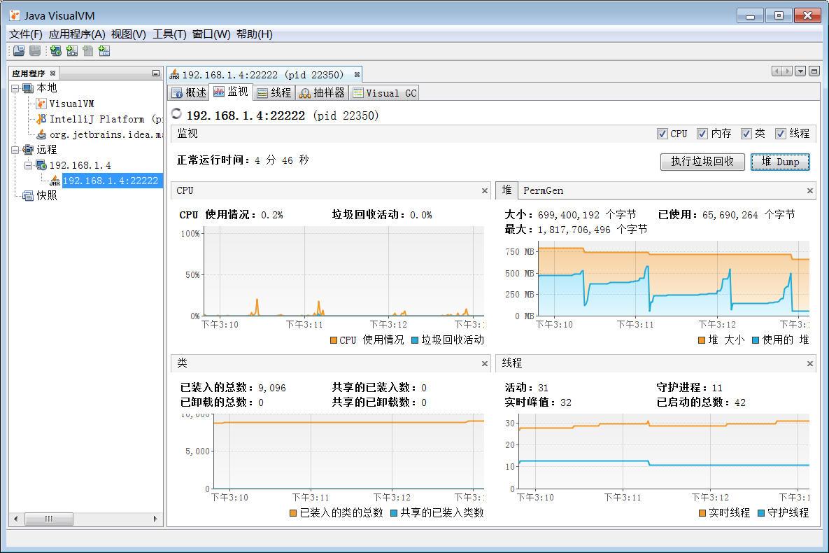Click the 堆 Dump button
829x553 pixels.
pyautogui.click(x=780, y=162)
